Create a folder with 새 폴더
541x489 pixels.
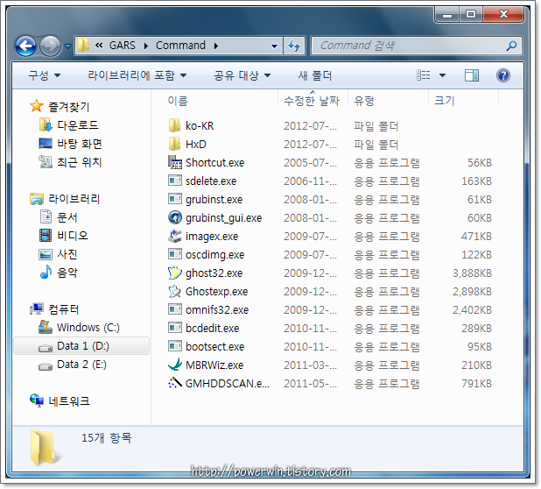314,75
